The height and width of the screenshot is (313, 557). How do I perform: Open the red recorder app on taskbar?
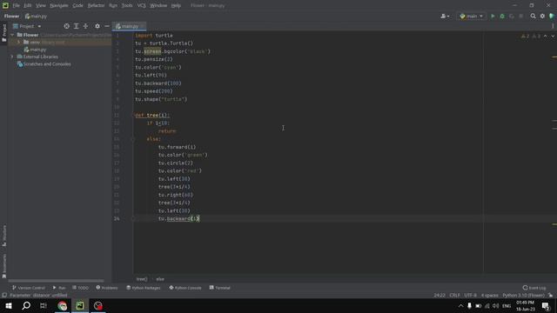tap(98, 305)
